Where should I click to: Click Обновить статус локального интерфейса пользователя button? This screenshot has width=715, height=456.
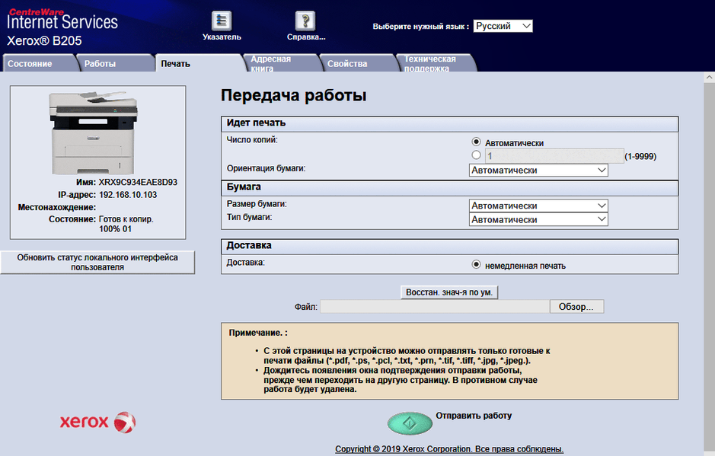tap(97, 262)
